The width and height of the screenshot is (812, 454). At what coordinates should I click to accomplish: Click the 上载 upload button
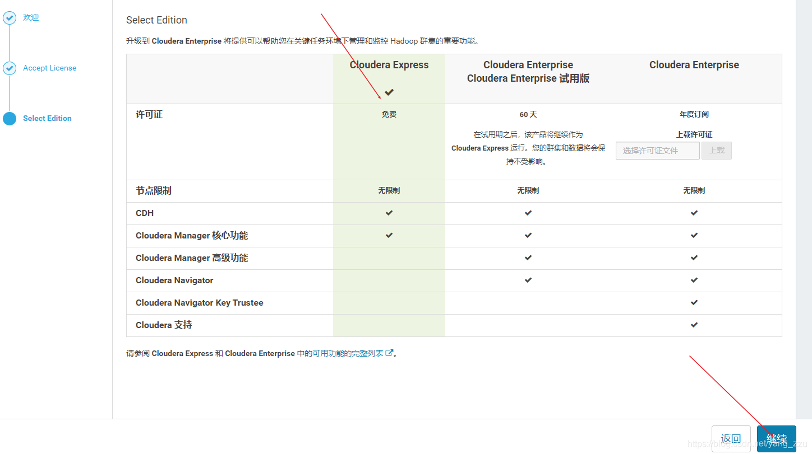(x=717, y=151)
